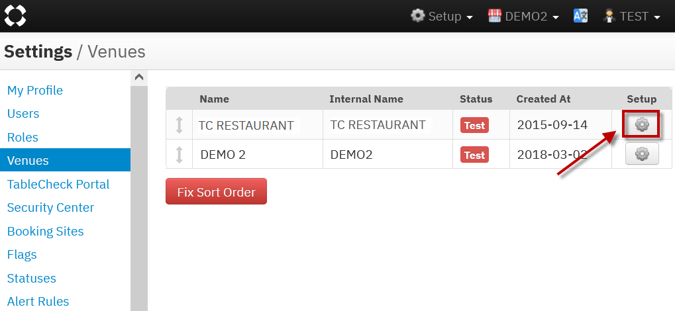Select the Venues sidebar item
Viewport: 675px width, 311px height.
click(x=28, y=160)
